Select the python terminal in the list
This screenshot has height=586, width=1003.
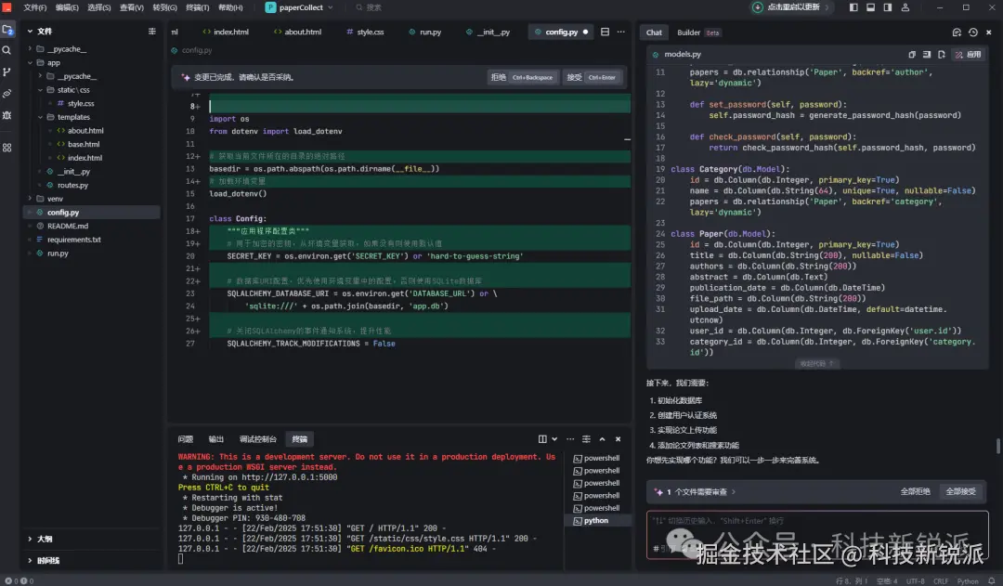(x=597, y=521)
